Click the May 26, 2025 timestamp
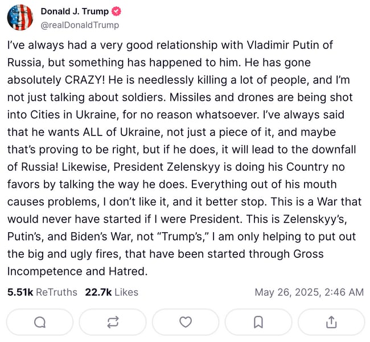 point(309,292)
